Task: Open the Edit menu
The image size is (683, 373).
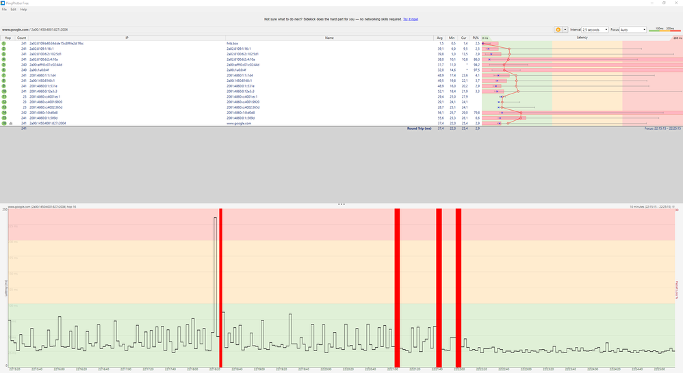Action: point(14,9)
